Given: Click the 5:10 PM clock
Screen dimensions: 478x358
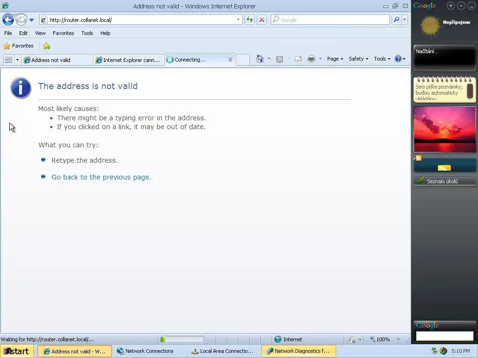Looking at the screenshot, I should [461, 351].
